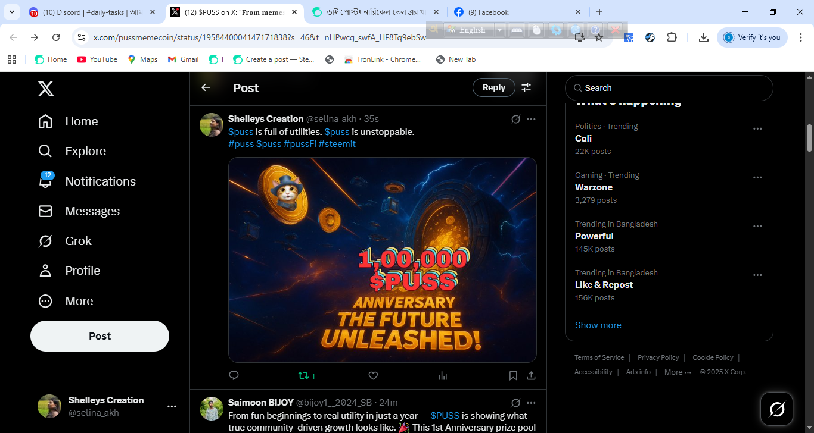814x433 pixels.
Task: Open the #steemit hashtag link
Action: (x=337, y=144)
